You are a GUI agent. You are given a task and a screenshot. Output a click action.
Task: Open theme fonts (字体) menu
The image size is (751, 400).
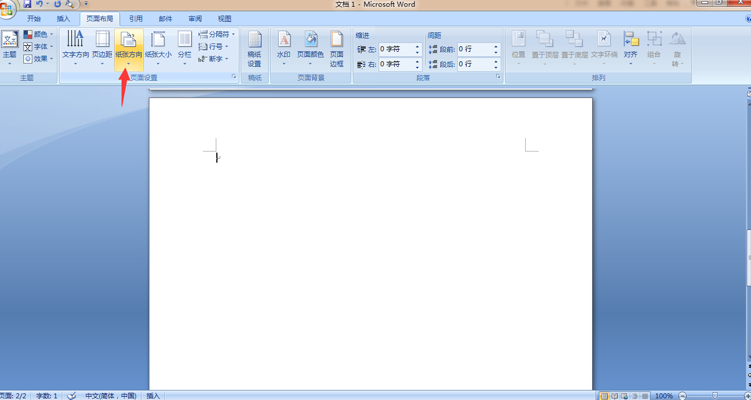[x=38, y=47]
